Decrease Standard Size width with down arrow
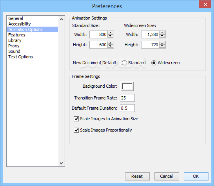Screen dimensions: 214x186 tap(110, 36)
